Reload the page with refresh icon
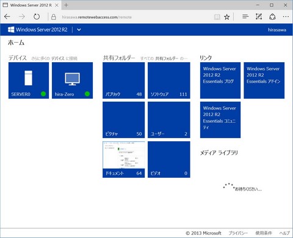This screenshot has height=238, width=293. click(37, 16)
